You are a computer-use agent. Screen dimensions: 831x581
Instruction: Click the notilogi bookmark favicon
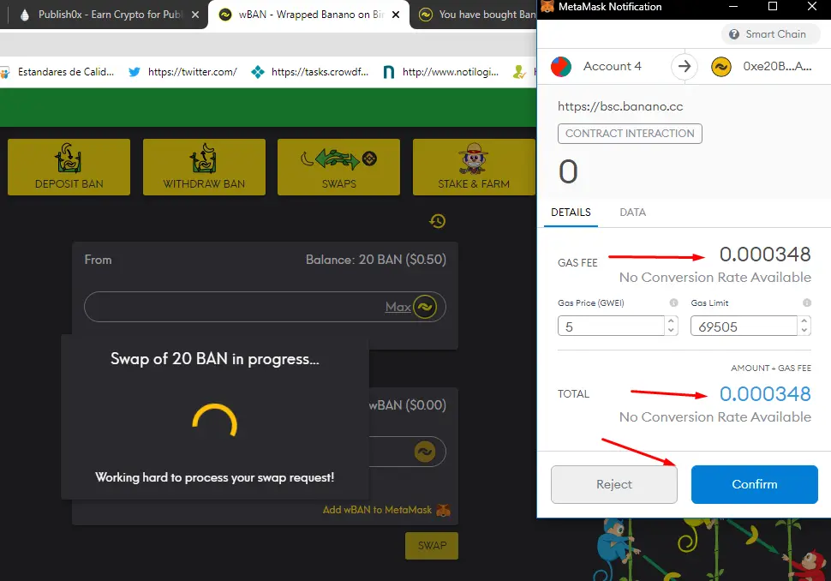388,72
